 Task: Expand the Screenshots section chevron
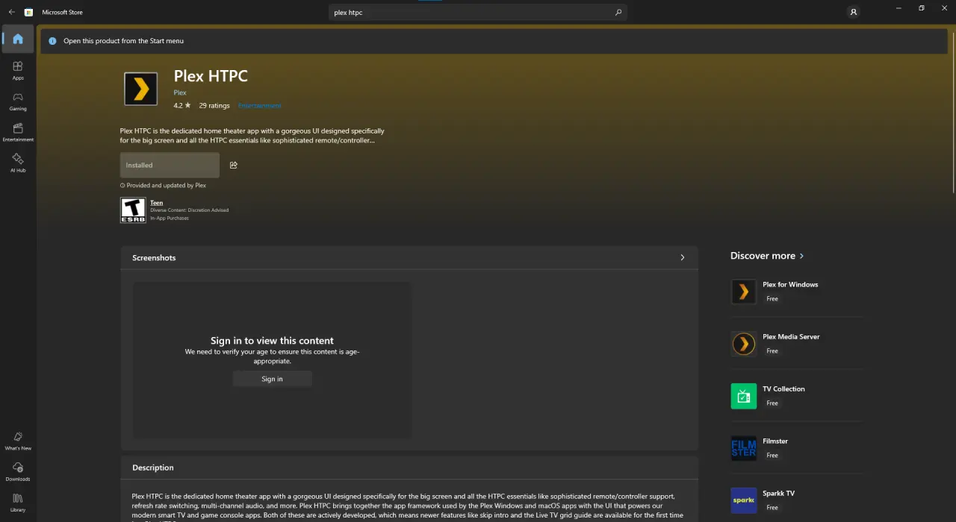pyautogui.click(x=682, y=257)
